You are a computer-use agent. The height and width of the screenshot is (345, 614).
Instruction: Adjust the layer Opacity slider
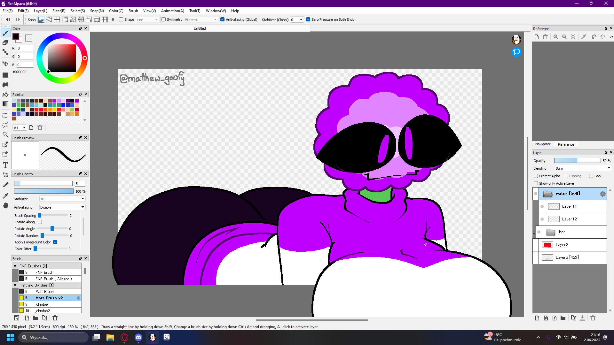click(x=577, y=161)
